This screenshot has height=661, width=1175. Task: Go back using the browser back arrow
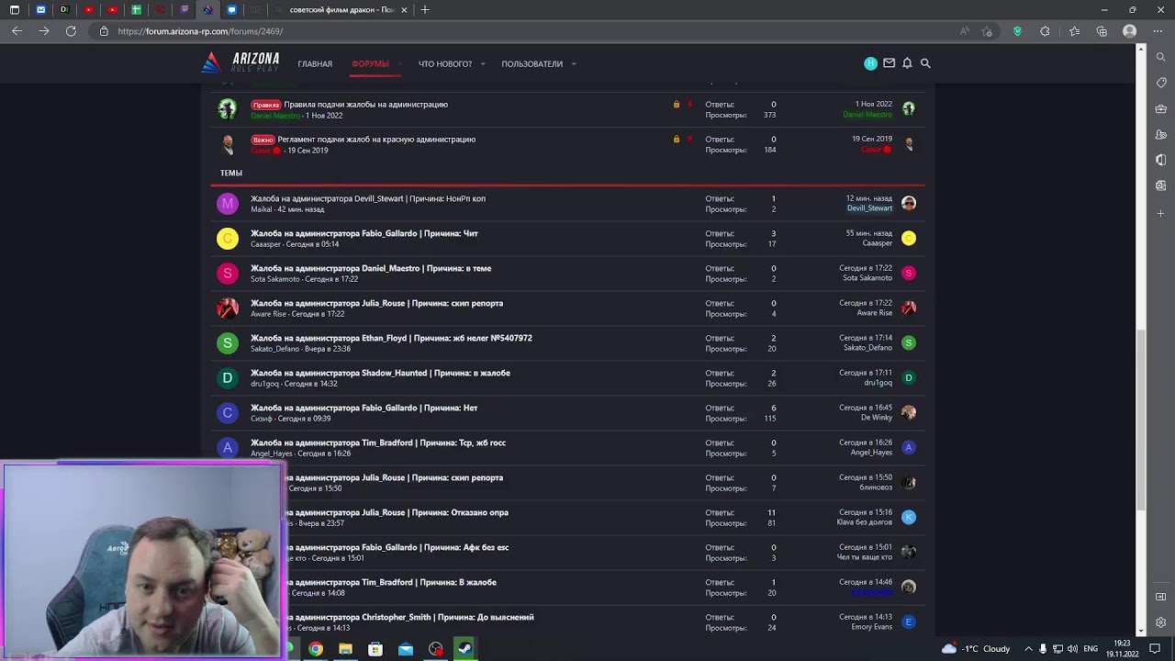click(x=17, y=31)
